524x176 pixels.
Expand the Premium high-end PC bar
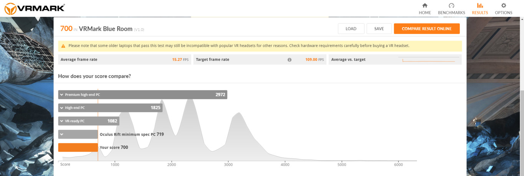[62, 95]
